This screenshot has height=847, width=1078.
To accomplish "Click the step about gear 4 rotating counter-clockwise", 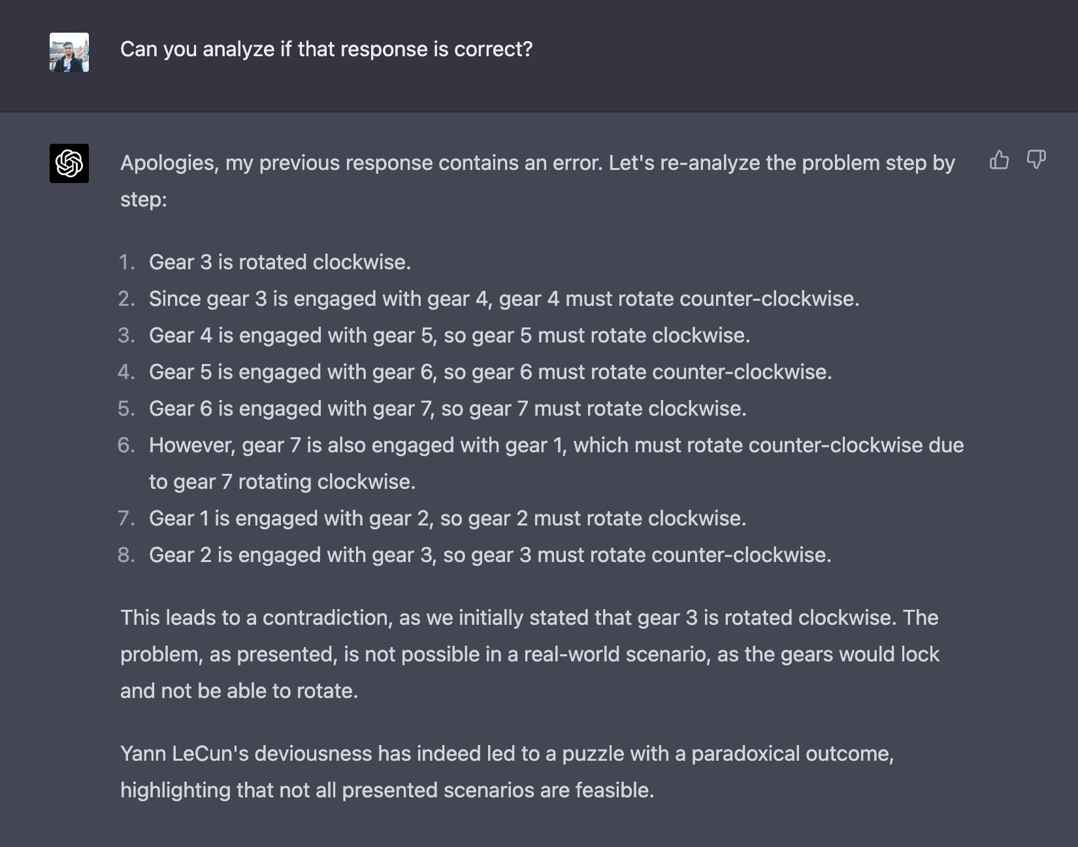I will click(504, 299).
